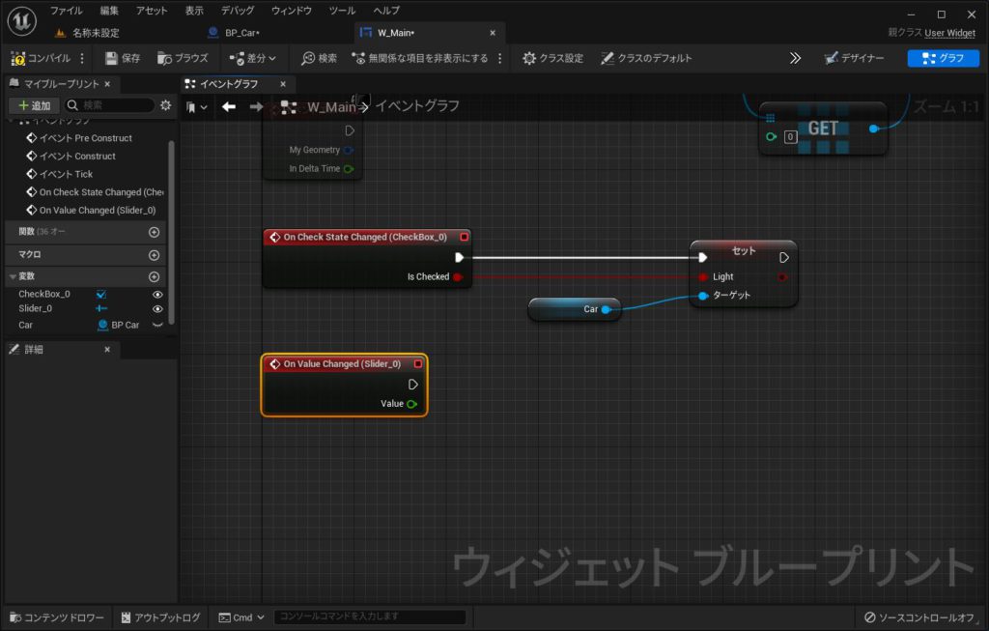The image size is (989, 631).
Task: Add new macro with マクロ plus
Action: tap(154, 255)
